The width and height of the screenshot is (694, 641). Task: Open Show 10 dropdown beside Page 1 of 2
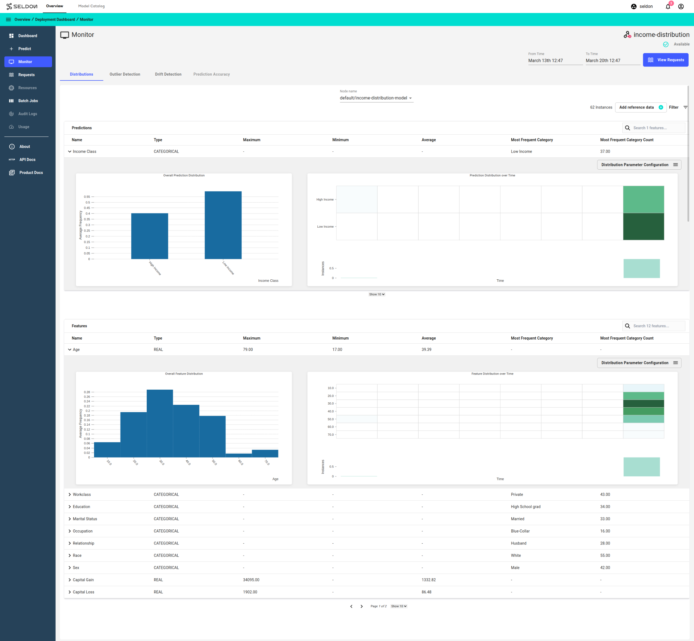[x=399, y=606]
